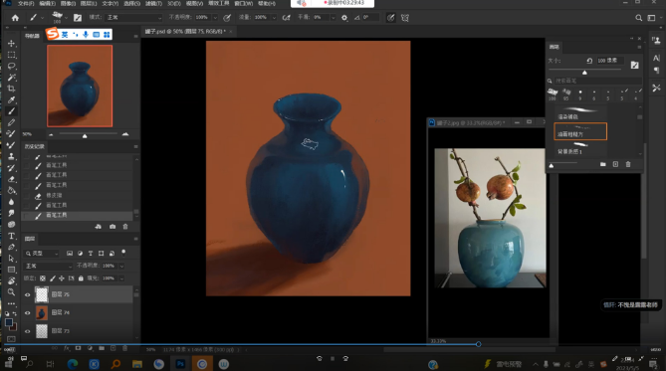The image size is (666, 371).
Task: Click the Home icon in options bar
Action: 15,18
